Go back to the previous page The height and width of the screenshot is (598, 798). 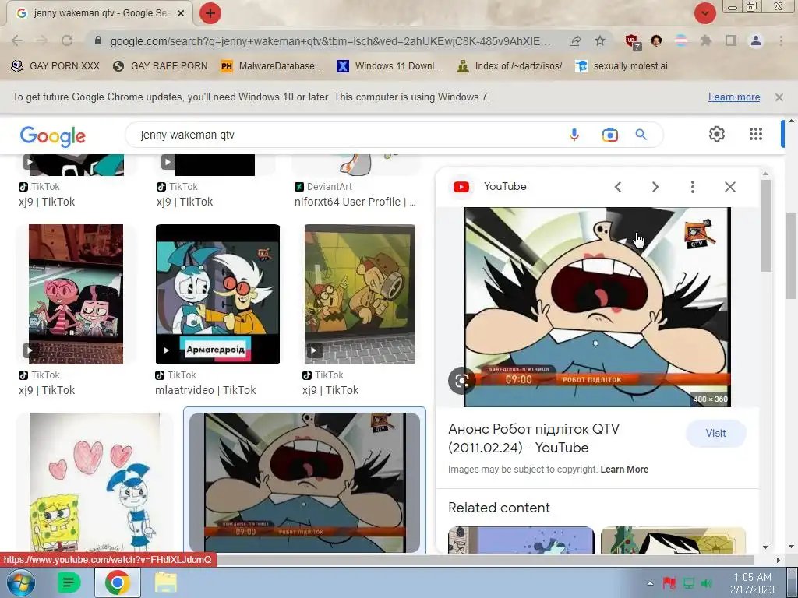pyautogui.click(x=17, y=40)
